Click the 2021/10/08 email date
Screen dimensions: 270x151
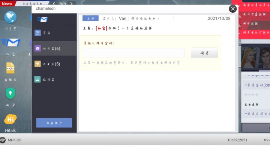[219, 18]
